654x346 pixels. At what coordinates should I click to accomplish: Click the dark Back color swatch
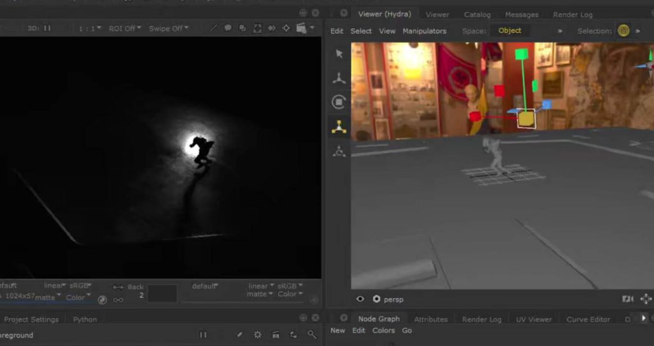(162, 293)
